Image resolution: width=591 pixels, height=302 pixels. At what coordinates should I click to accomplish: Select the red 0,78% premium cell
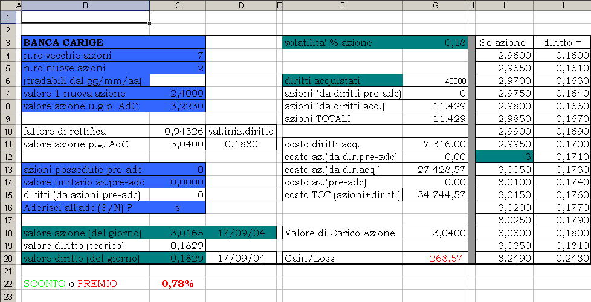click(x=178, y=283)
